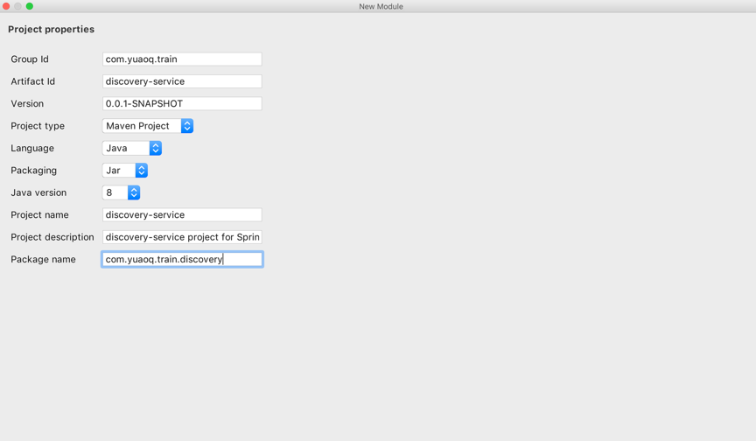The width and height of the screenshot is (756, 441).
Task: Click the green zoom window button
Action: point(30,6)
